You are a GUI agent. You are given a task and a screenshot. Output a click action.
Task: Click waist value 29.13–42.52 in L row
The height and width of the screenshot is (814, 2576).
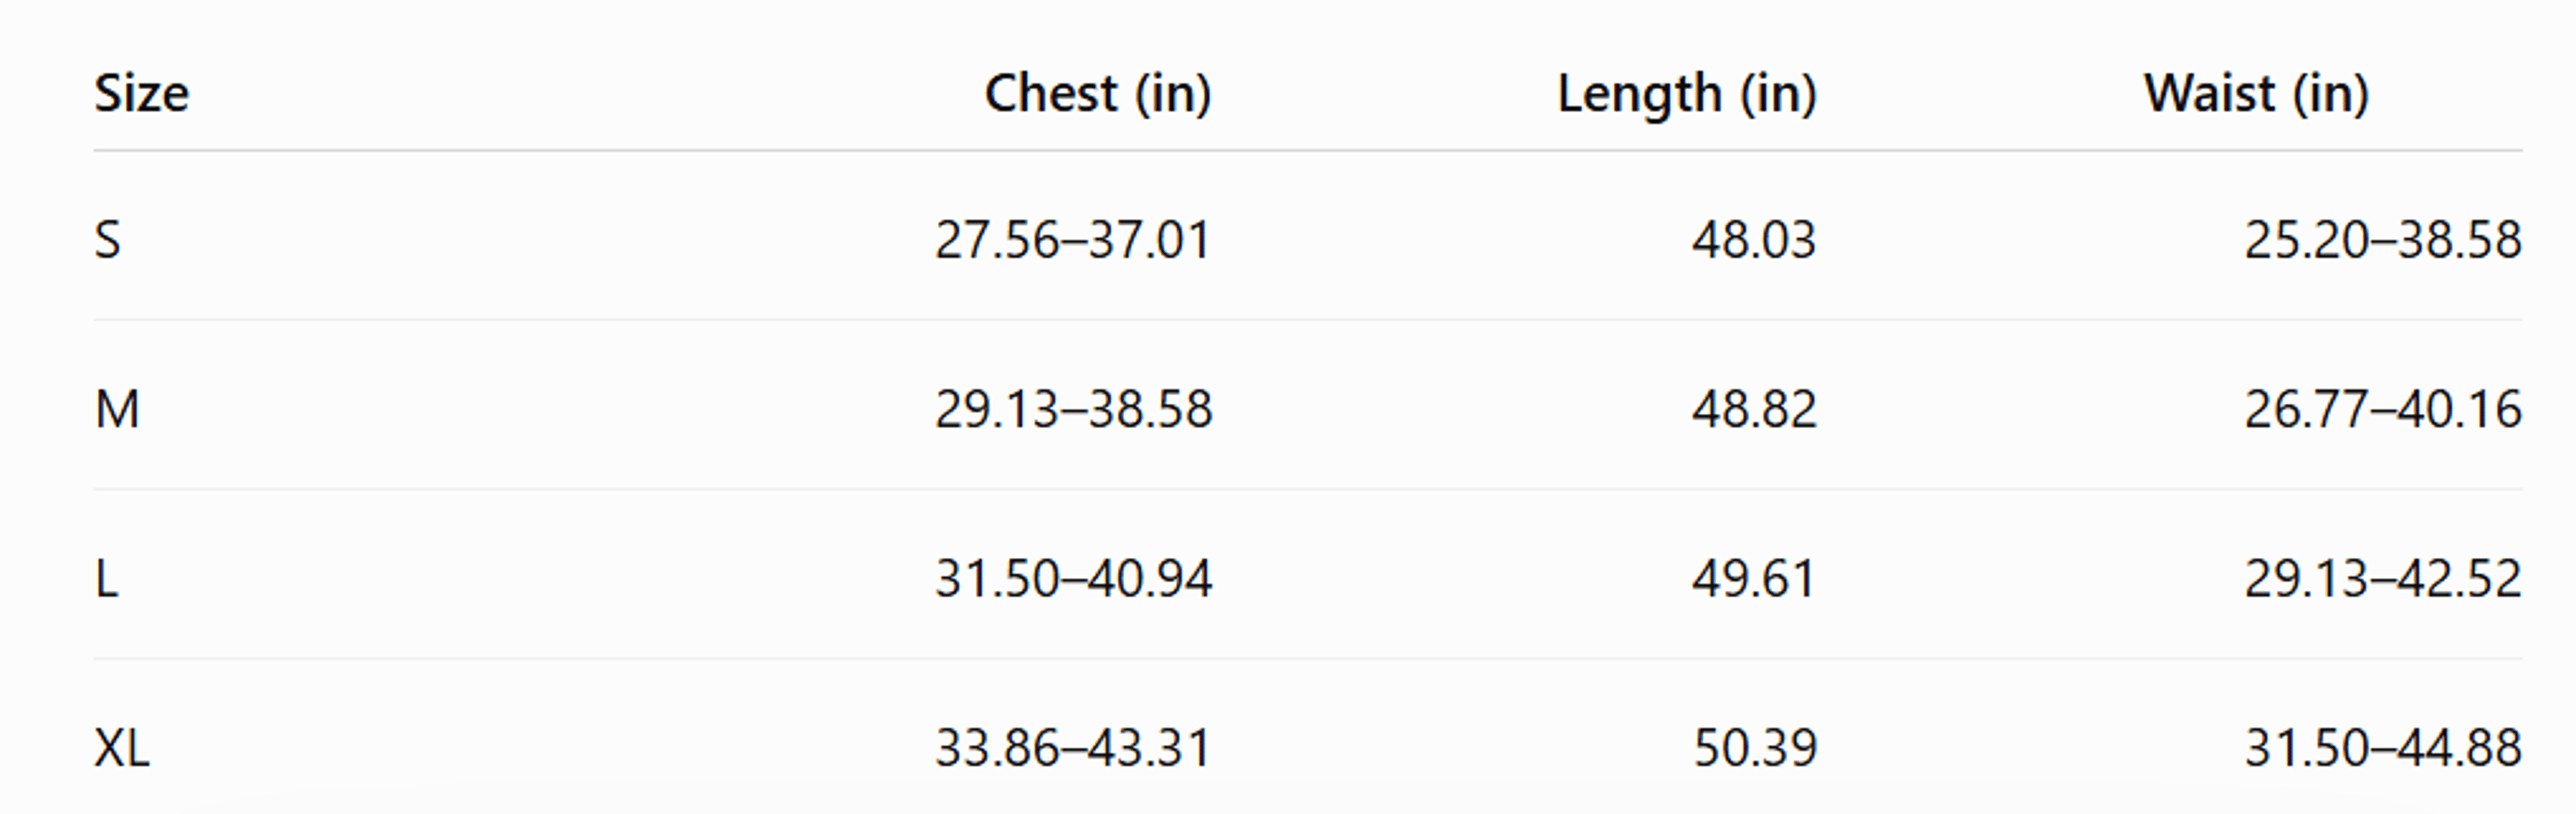click(2383, 578)
